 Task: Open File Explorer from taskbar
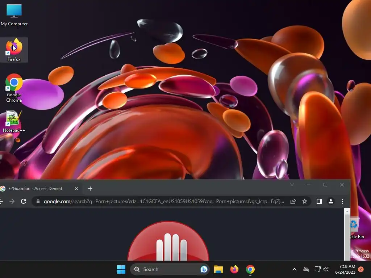(218, 269)
